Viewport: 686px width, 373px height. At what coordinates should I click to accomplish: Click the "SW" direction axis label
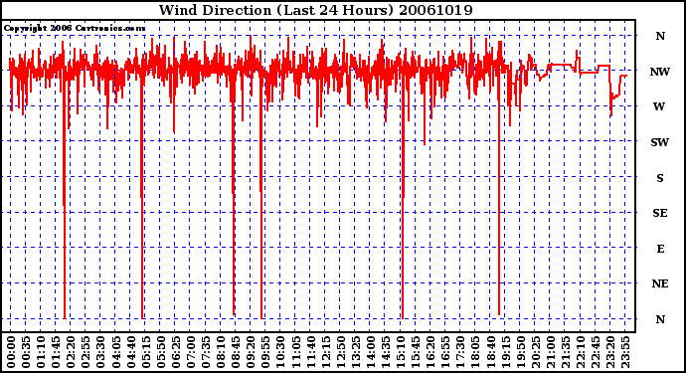click(x=660, y=142)
